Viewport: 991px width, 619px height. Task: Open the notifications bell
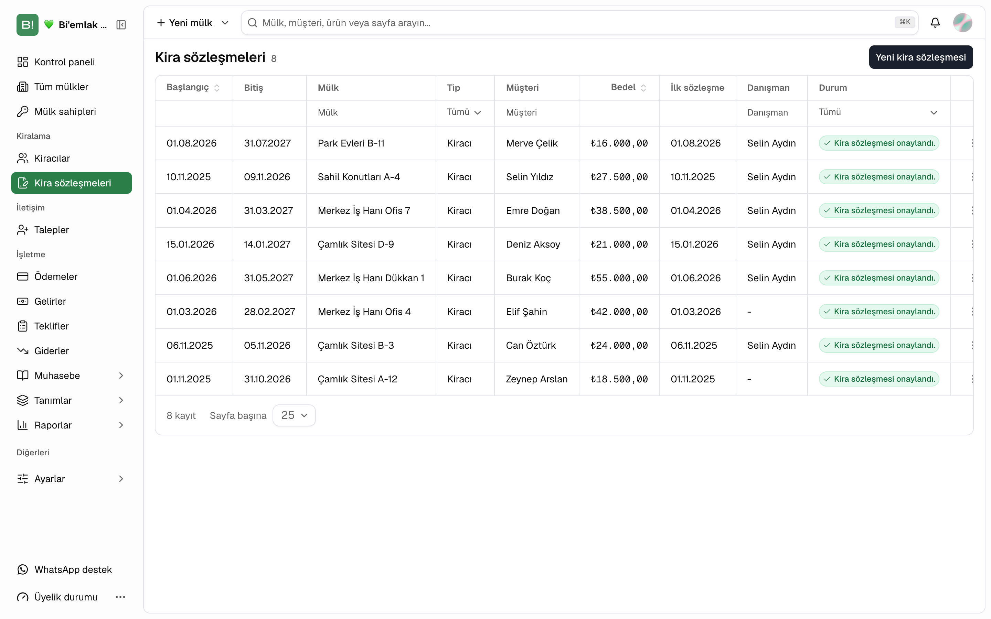coord(935,22)
